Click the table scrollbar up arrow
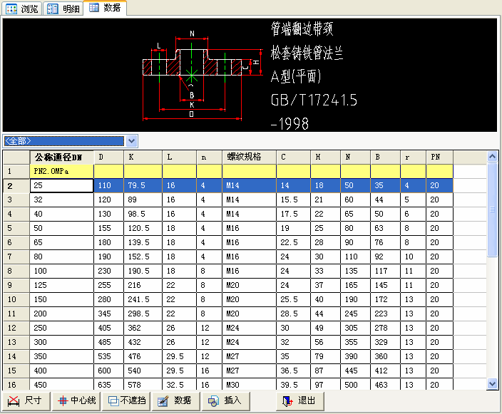 (x=492, y=156)
